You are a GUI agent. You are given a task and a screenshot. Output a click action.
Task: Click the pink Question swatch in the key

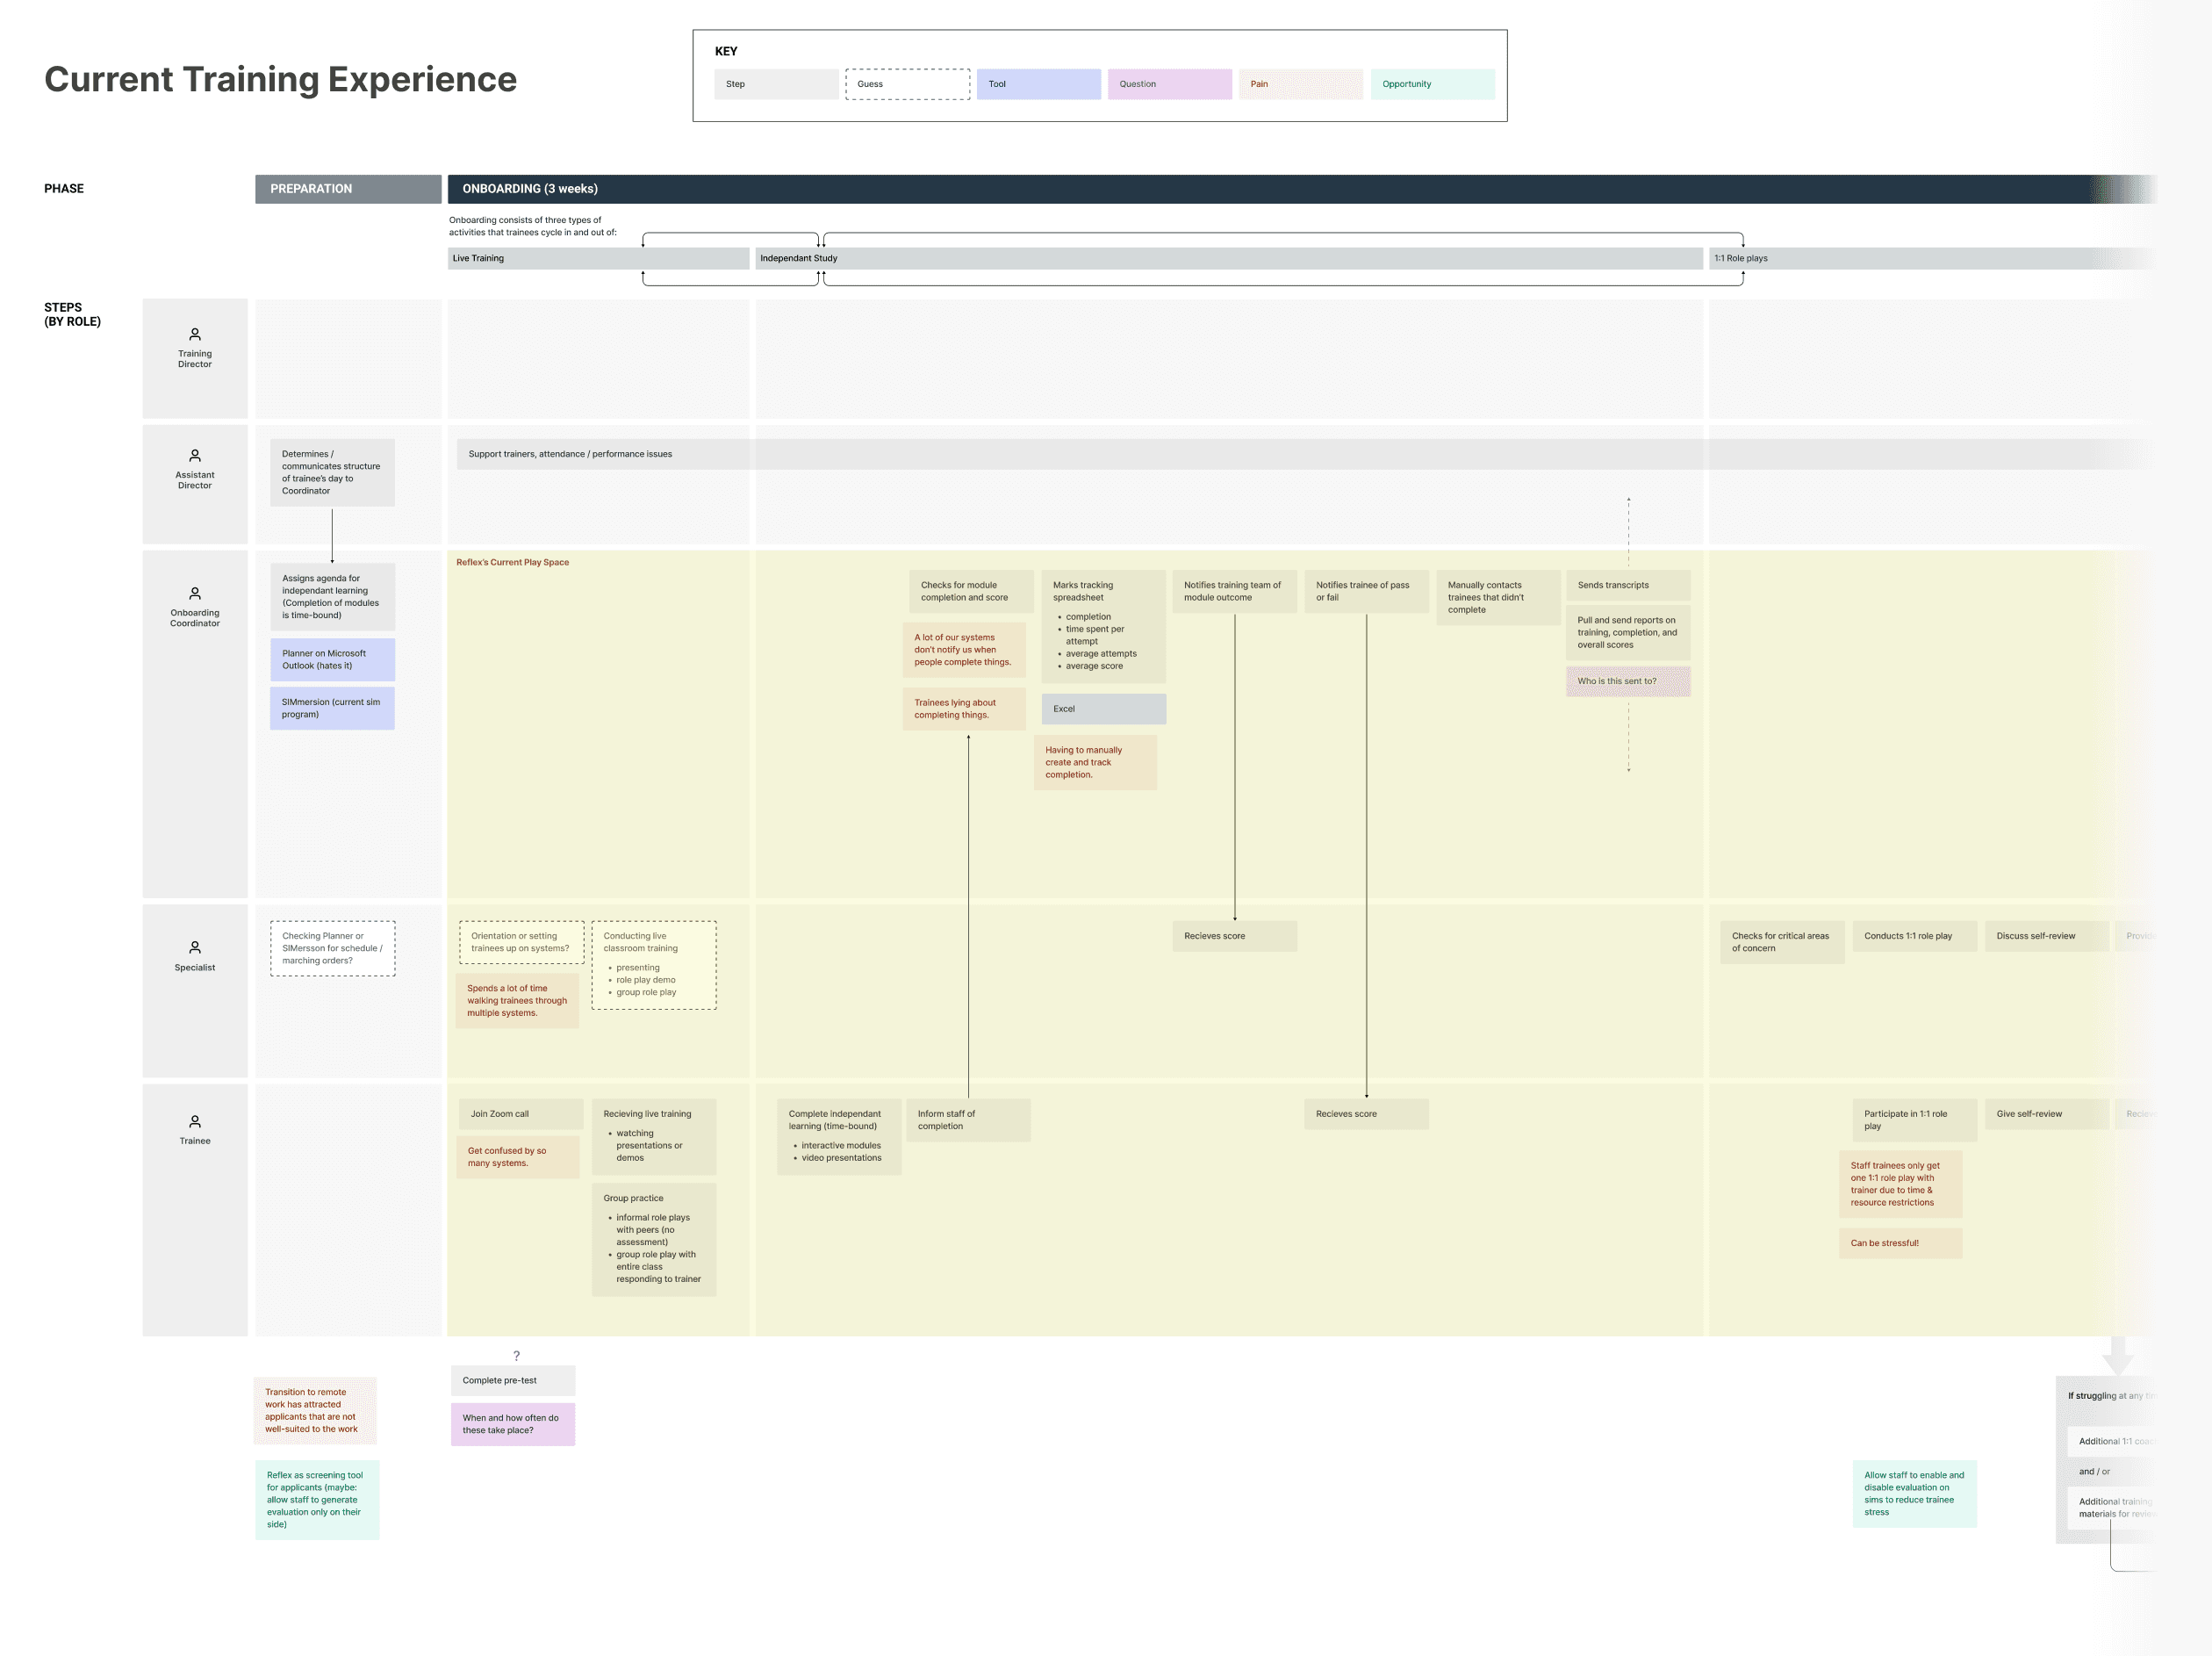(1169, 84)
